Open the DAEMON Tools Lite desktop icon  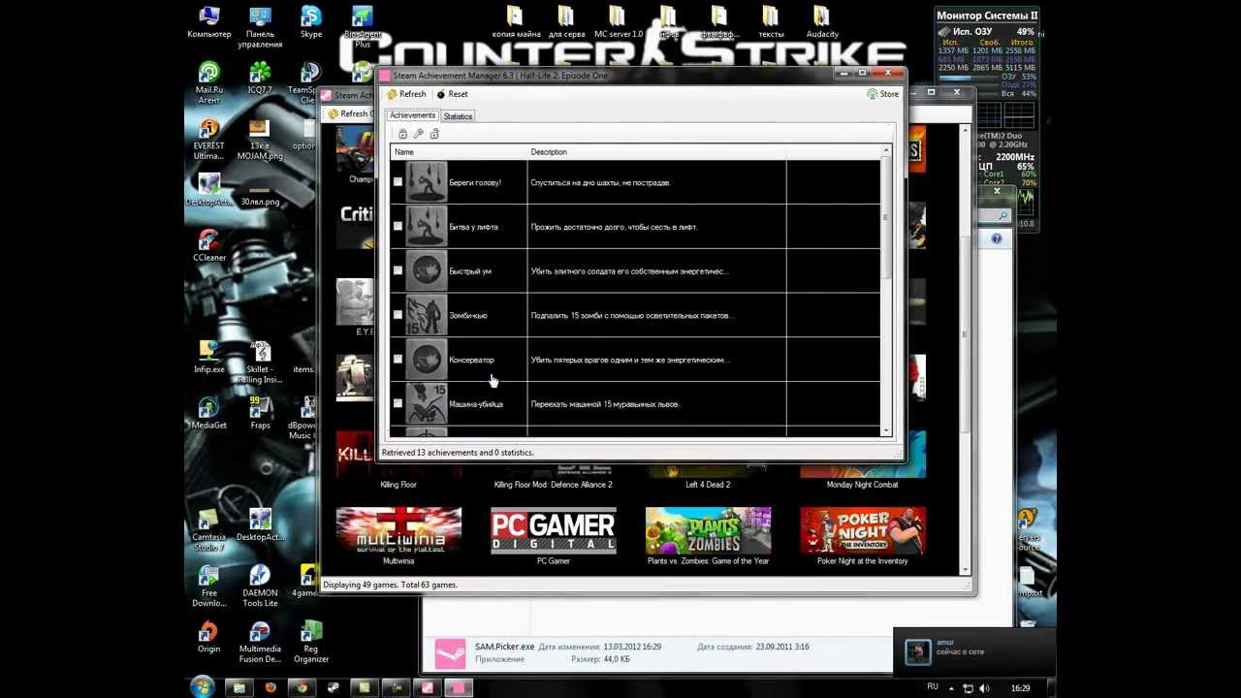(260, 587)
